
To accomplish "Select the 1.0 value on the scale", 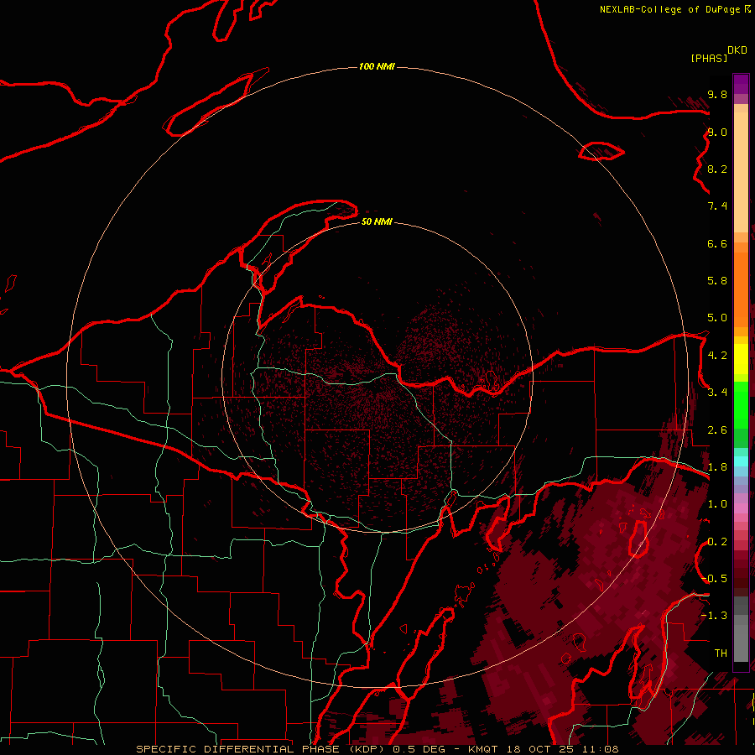I will 717,504.
